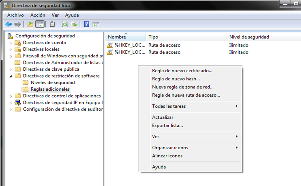
Task: Select Regla de nueva ruta de acceso
Action: pyautogui.click(x=186, y=95)
